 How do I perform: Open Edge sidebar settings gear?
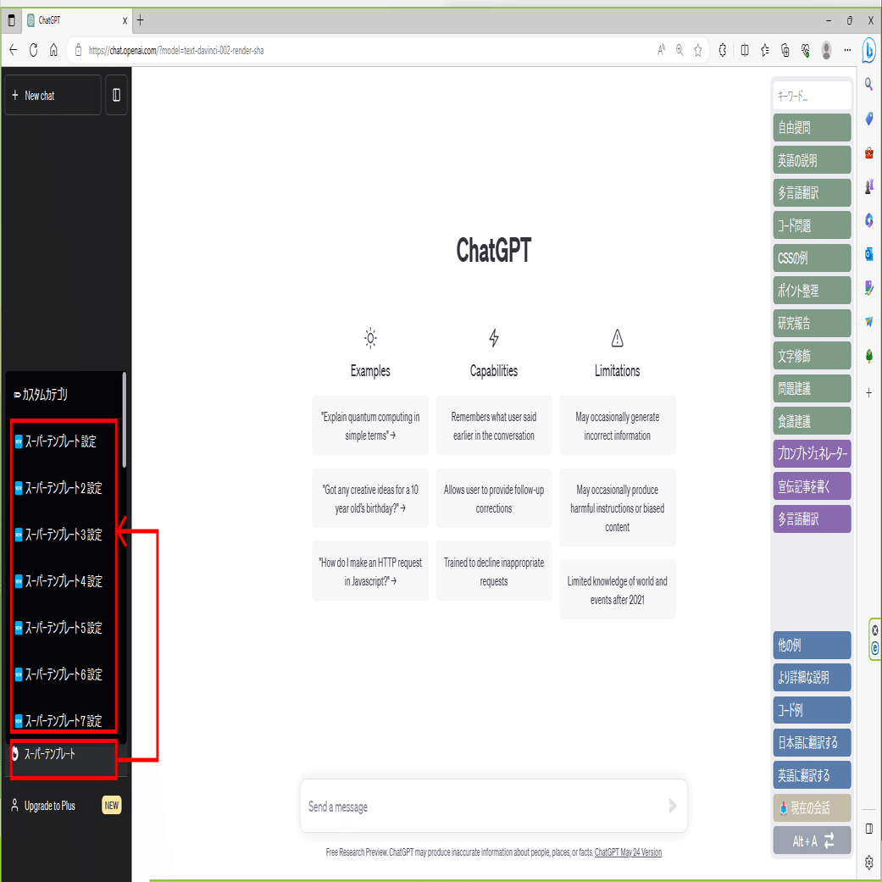(x=869, y=863)
